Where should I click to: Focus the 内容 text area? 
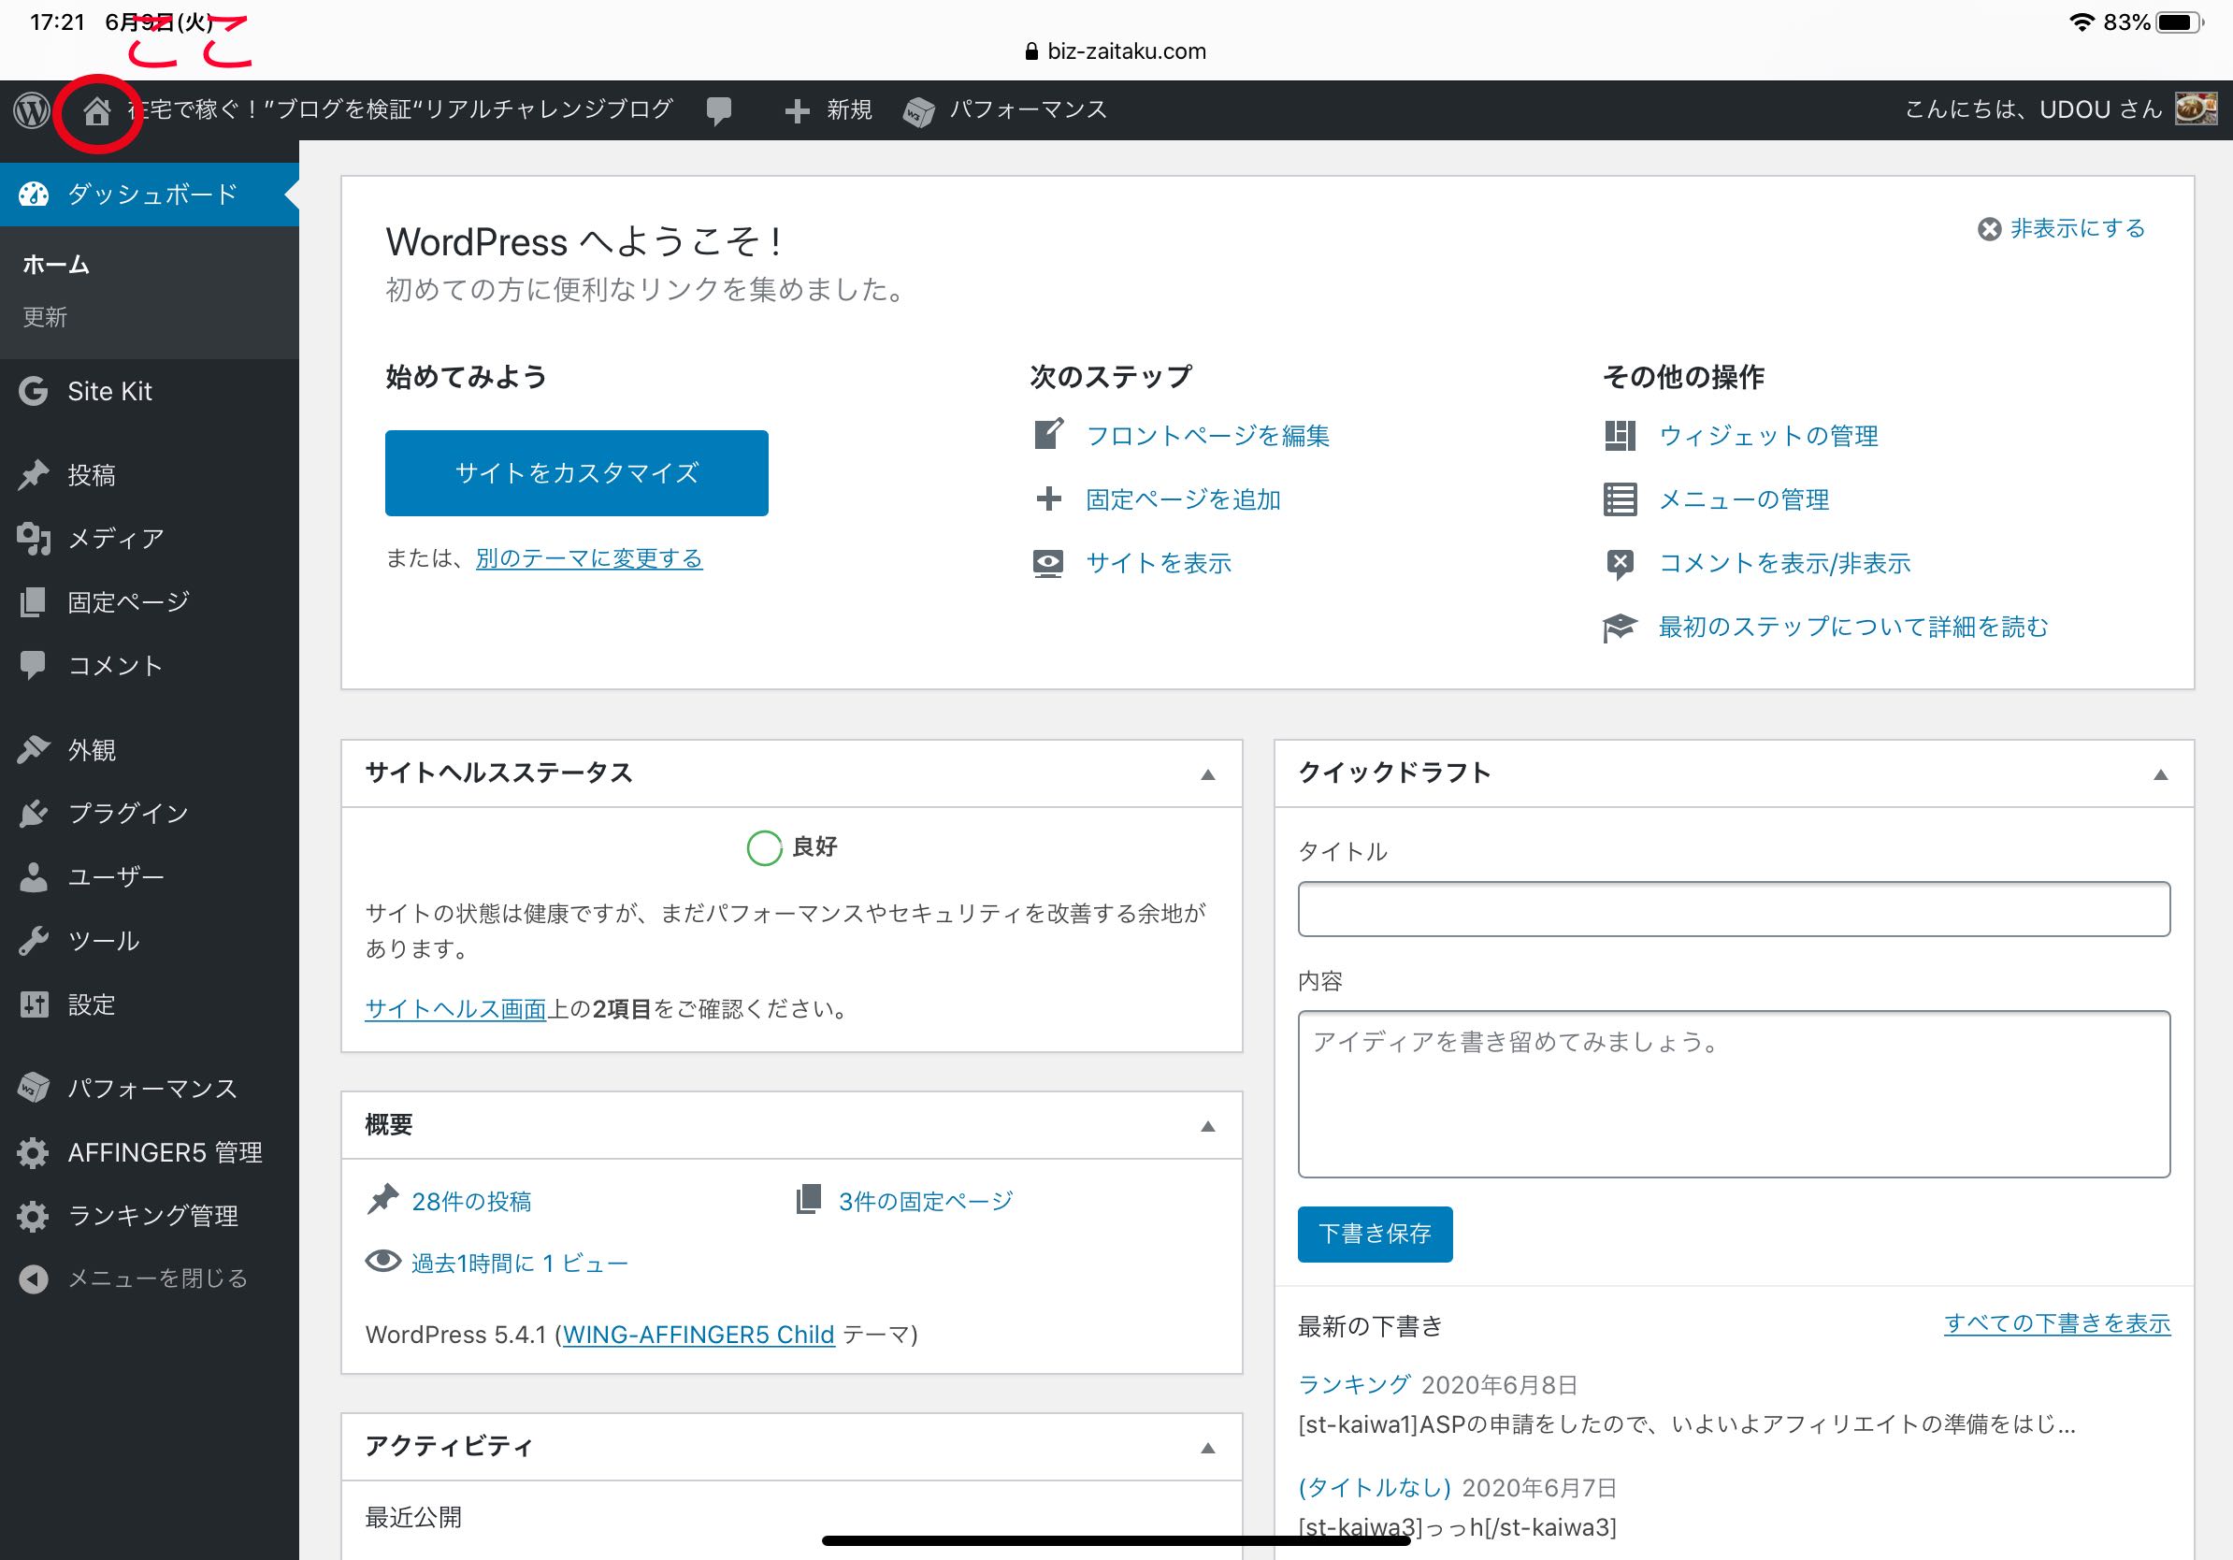(x=1733, y=1094)
